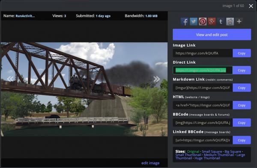Copy the Image Link
This screenshot has width=257, height=168.
pyautogui.click(x=242, y=53)
